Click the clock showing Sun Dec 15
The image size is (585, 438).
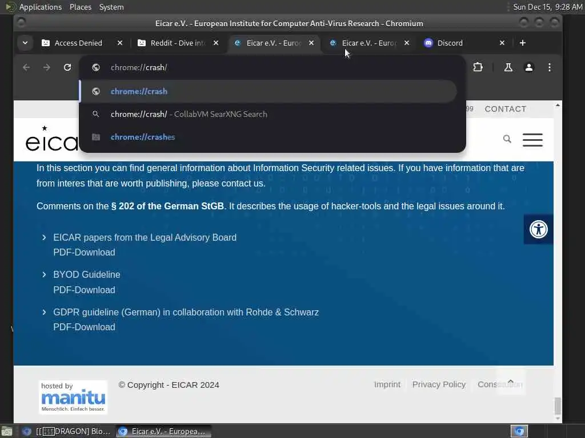click(x=547, y=7)
